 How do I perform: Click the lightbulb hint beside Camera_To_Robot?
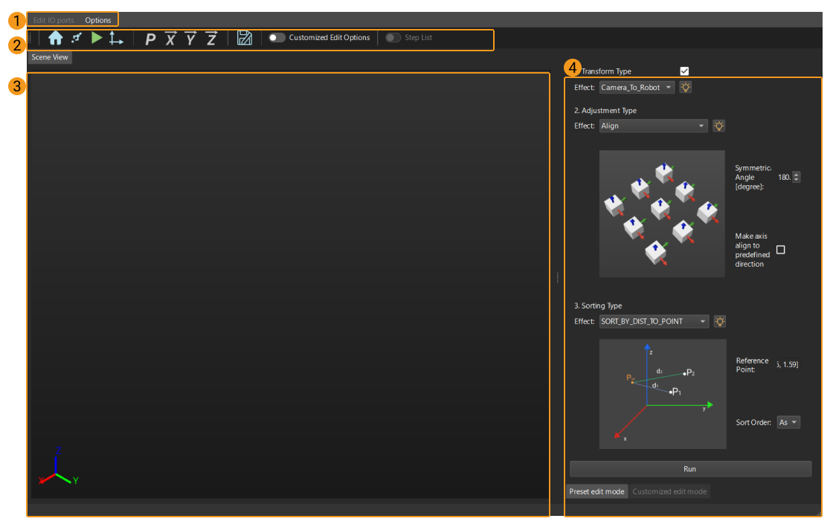point(685,87)
